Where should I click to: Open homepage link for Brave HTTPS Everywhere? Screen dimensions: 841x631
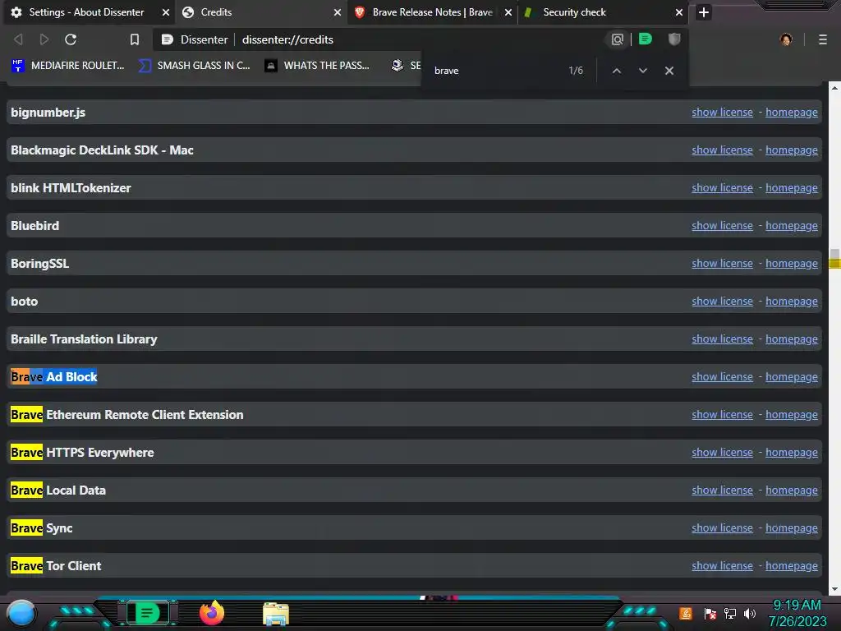click(x=791, y=453)
